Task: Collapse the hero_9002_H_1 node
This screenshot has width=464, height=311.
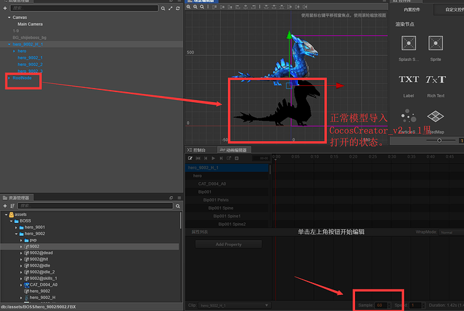Action: click(9, 44)
